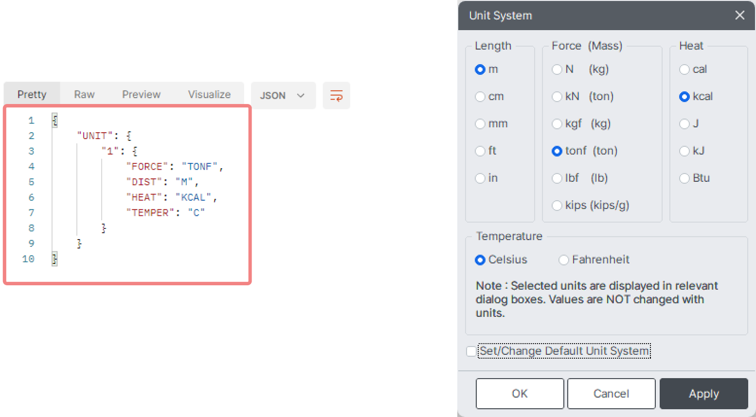Viewport: 756px width, 417px height.
Task: Confirm with the OK button
Action: tap(520, 394)
